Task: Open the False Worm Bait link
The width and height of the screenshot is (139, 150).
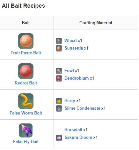Action: (26, 113)
